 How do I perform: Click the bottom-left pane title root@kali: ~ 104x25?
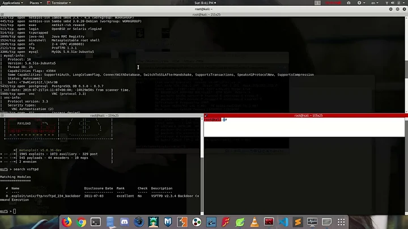104,116
